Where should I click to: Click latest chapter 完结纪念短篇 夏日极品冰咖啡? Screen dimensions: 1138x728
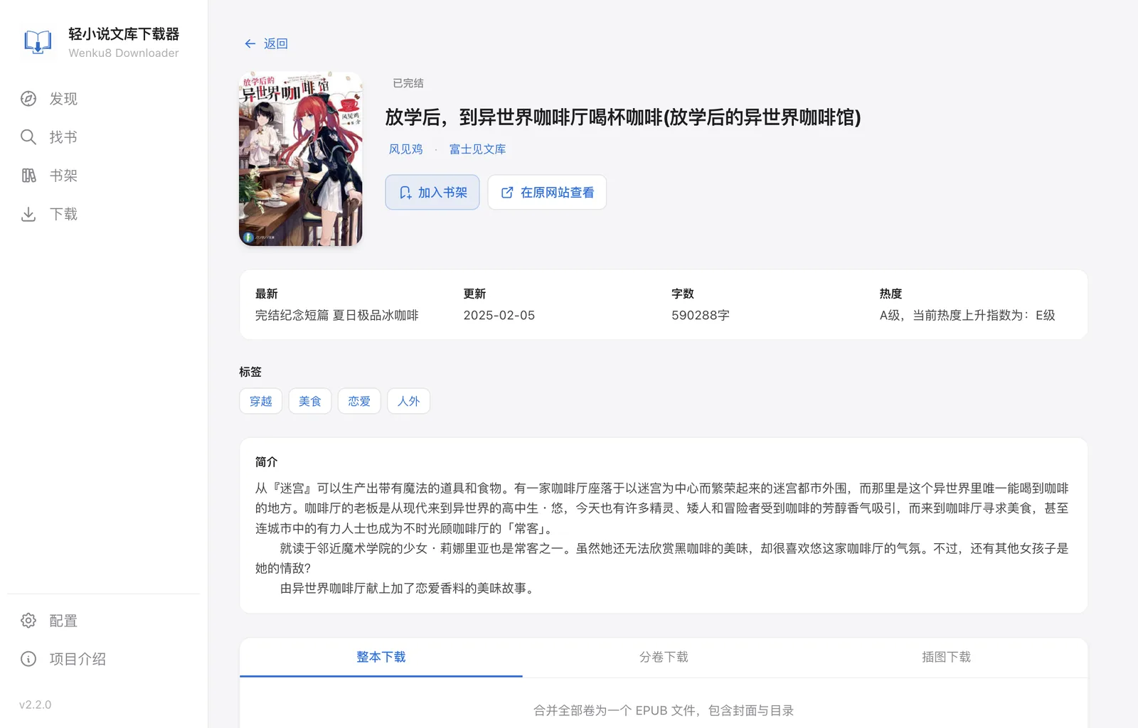337,315
